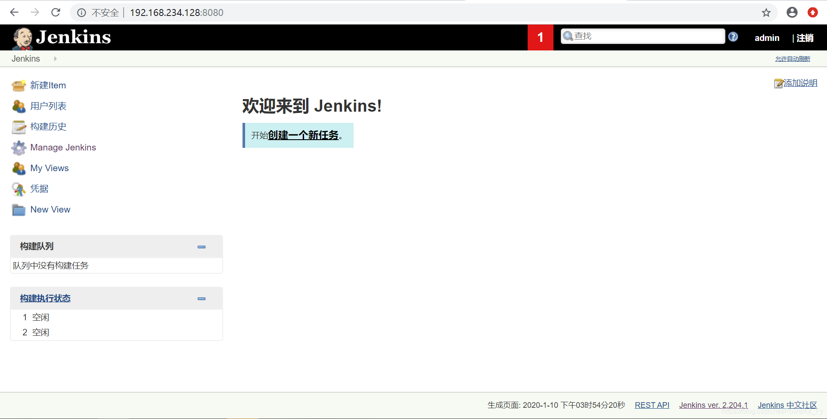
Task: Click the search help question mark icon
Action: tap(733, 37)
